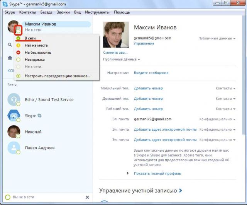
Task: Open the Вид menu
Action: [x=77, y=12]
